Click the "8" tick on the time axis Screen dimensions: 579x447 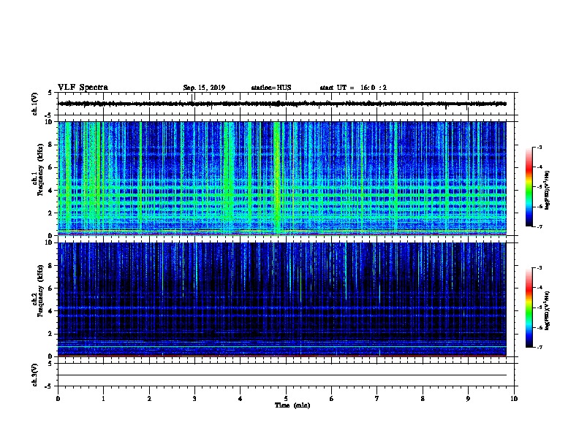pos(423,399)
